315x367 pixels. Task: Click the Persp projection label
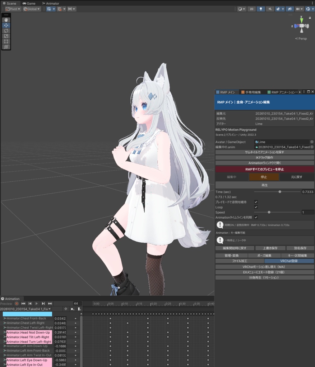coord(301,39)
